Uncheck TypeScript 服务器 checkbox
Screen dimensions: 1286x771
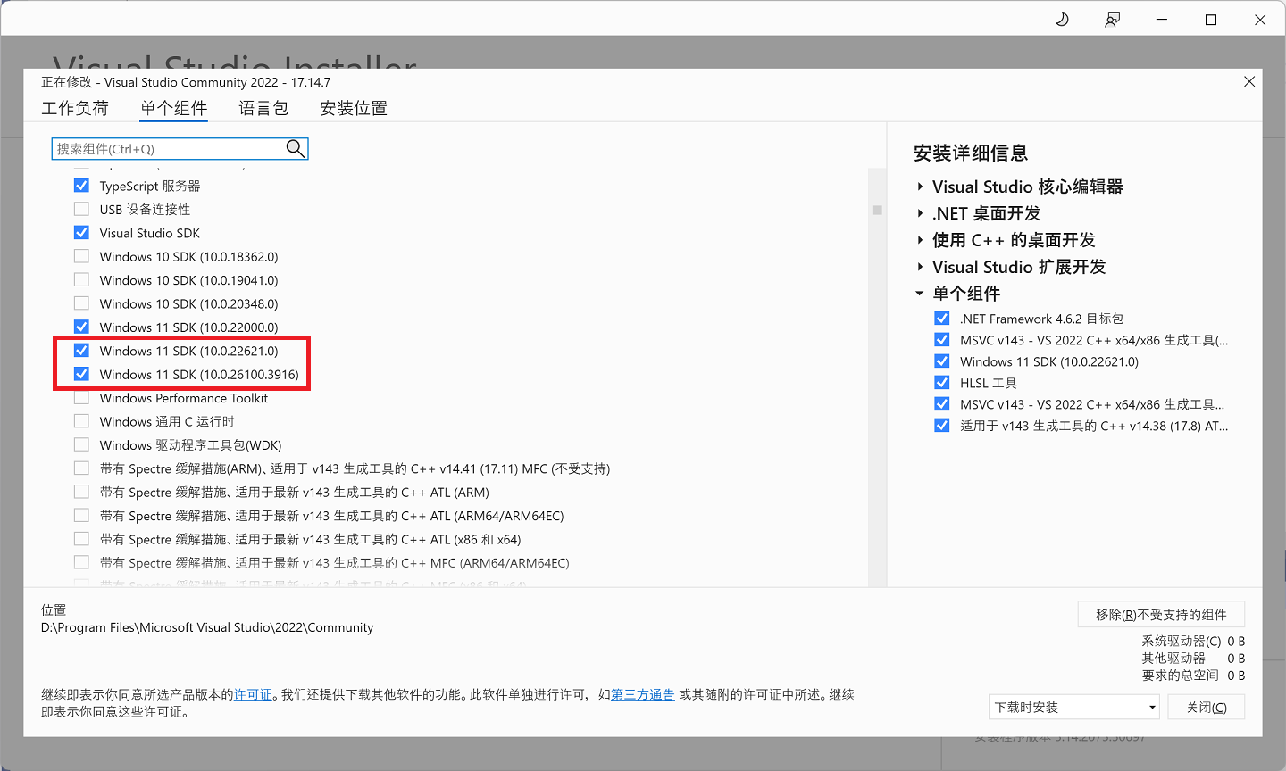click(x=81, y=186)
